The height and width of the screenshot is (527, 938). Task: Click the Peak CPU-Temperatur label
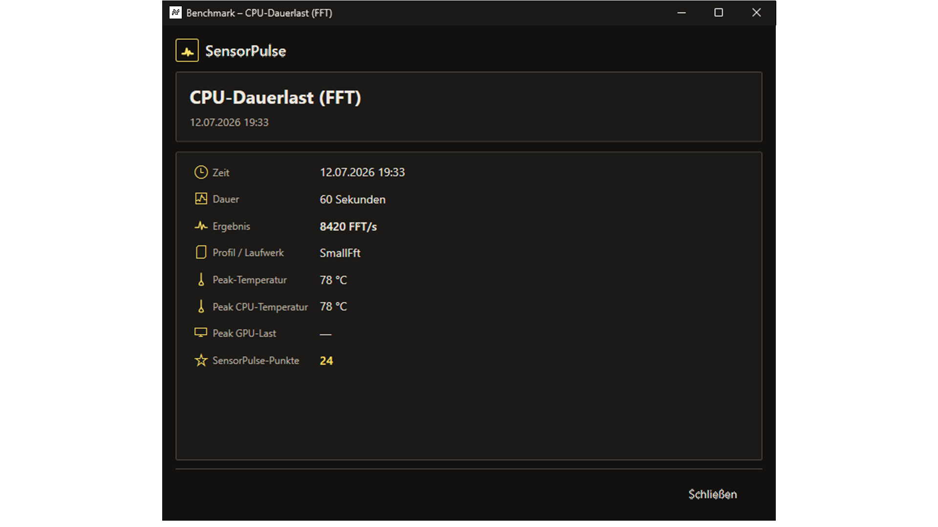[x=260, y=307]
